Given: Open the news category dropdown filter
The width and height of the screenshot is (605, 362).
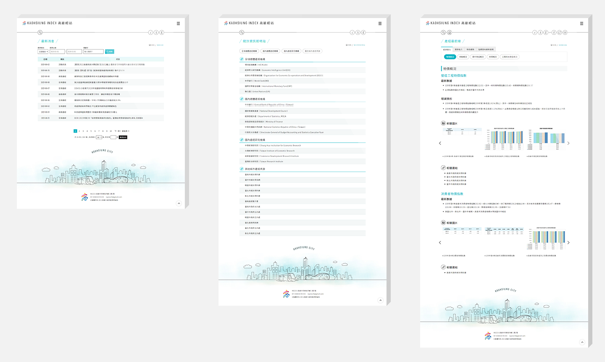Looking at the screenshot, I should (43, 52).
